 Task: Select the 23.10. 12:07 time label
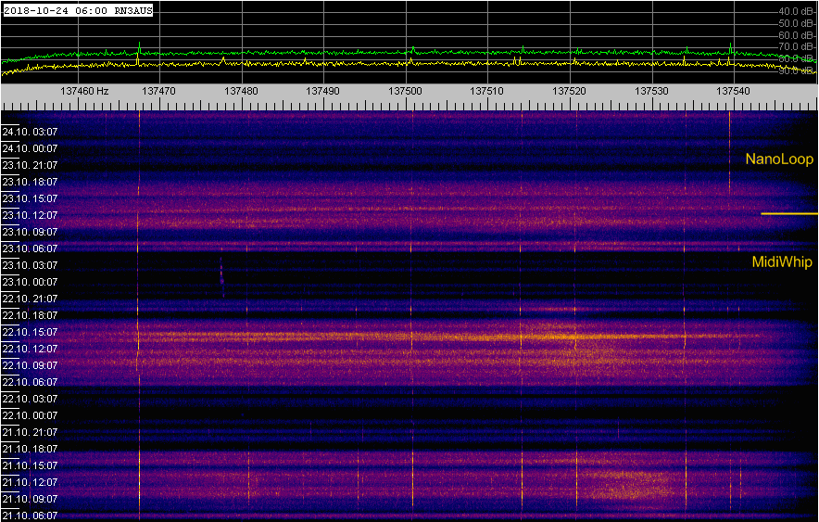[x=30, y=215]
